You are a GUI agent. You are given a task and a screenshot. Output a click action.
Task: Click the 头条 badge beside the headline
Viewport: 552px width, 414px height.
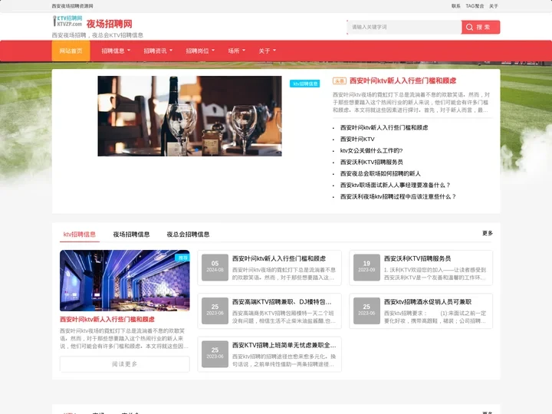point(340,81)
